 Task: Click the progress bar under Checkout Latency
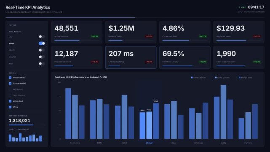coord(131,66)
